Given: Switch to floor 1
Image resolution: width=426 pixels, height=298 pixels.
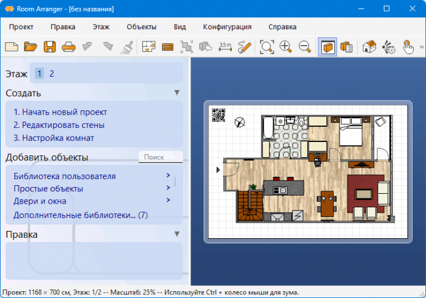Looking at the screenshot, I should pos(40,74).
